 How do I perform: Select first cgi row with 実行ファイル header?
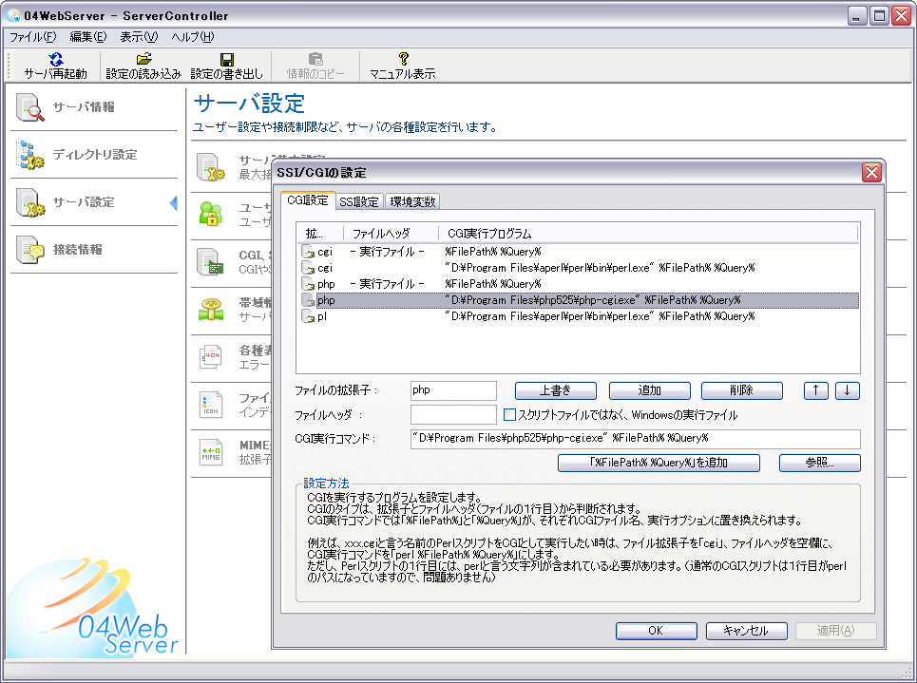coord(578,252)
